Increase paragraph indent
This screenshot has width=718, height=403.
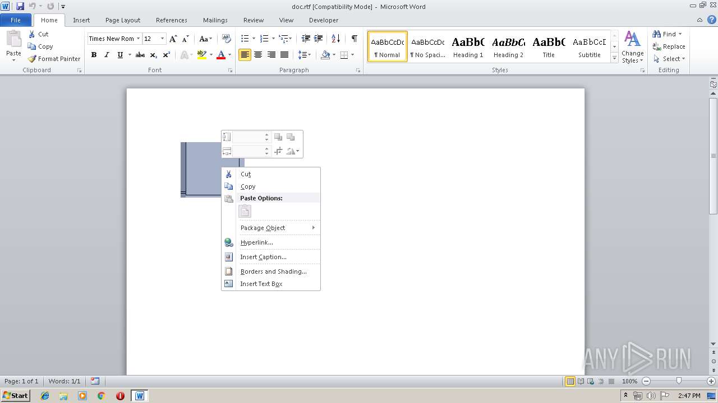319,39
